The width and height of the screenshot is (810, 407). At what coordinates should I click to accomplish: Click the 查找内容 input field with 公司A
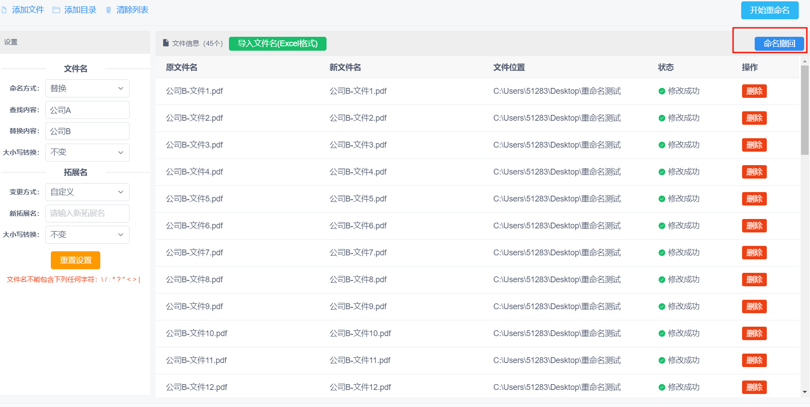(87, 110)
